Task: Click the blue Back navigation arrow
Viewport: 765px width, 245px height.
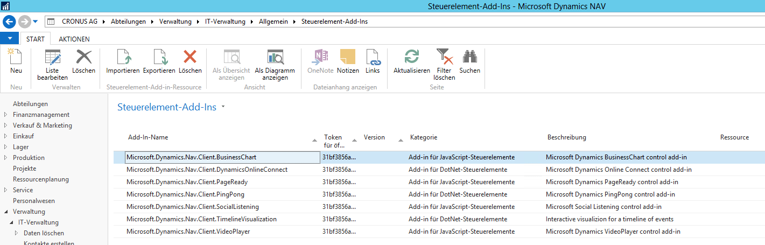Action: (9, 22)
